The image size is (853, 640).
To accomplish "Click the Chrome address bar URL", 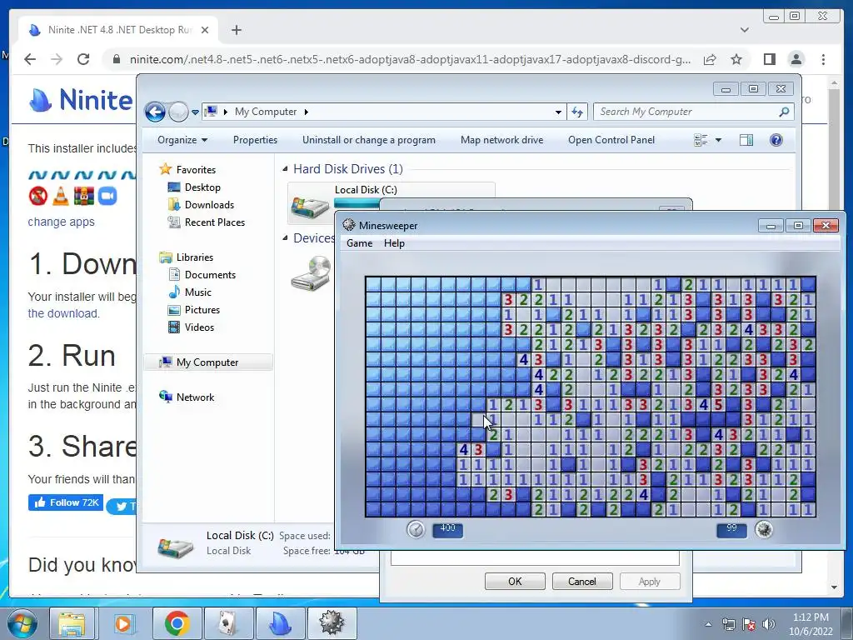I will (x=410, y=59).
